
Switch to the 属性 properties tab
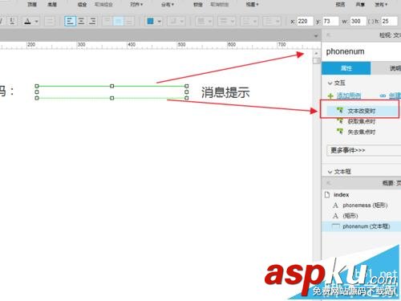346,68
